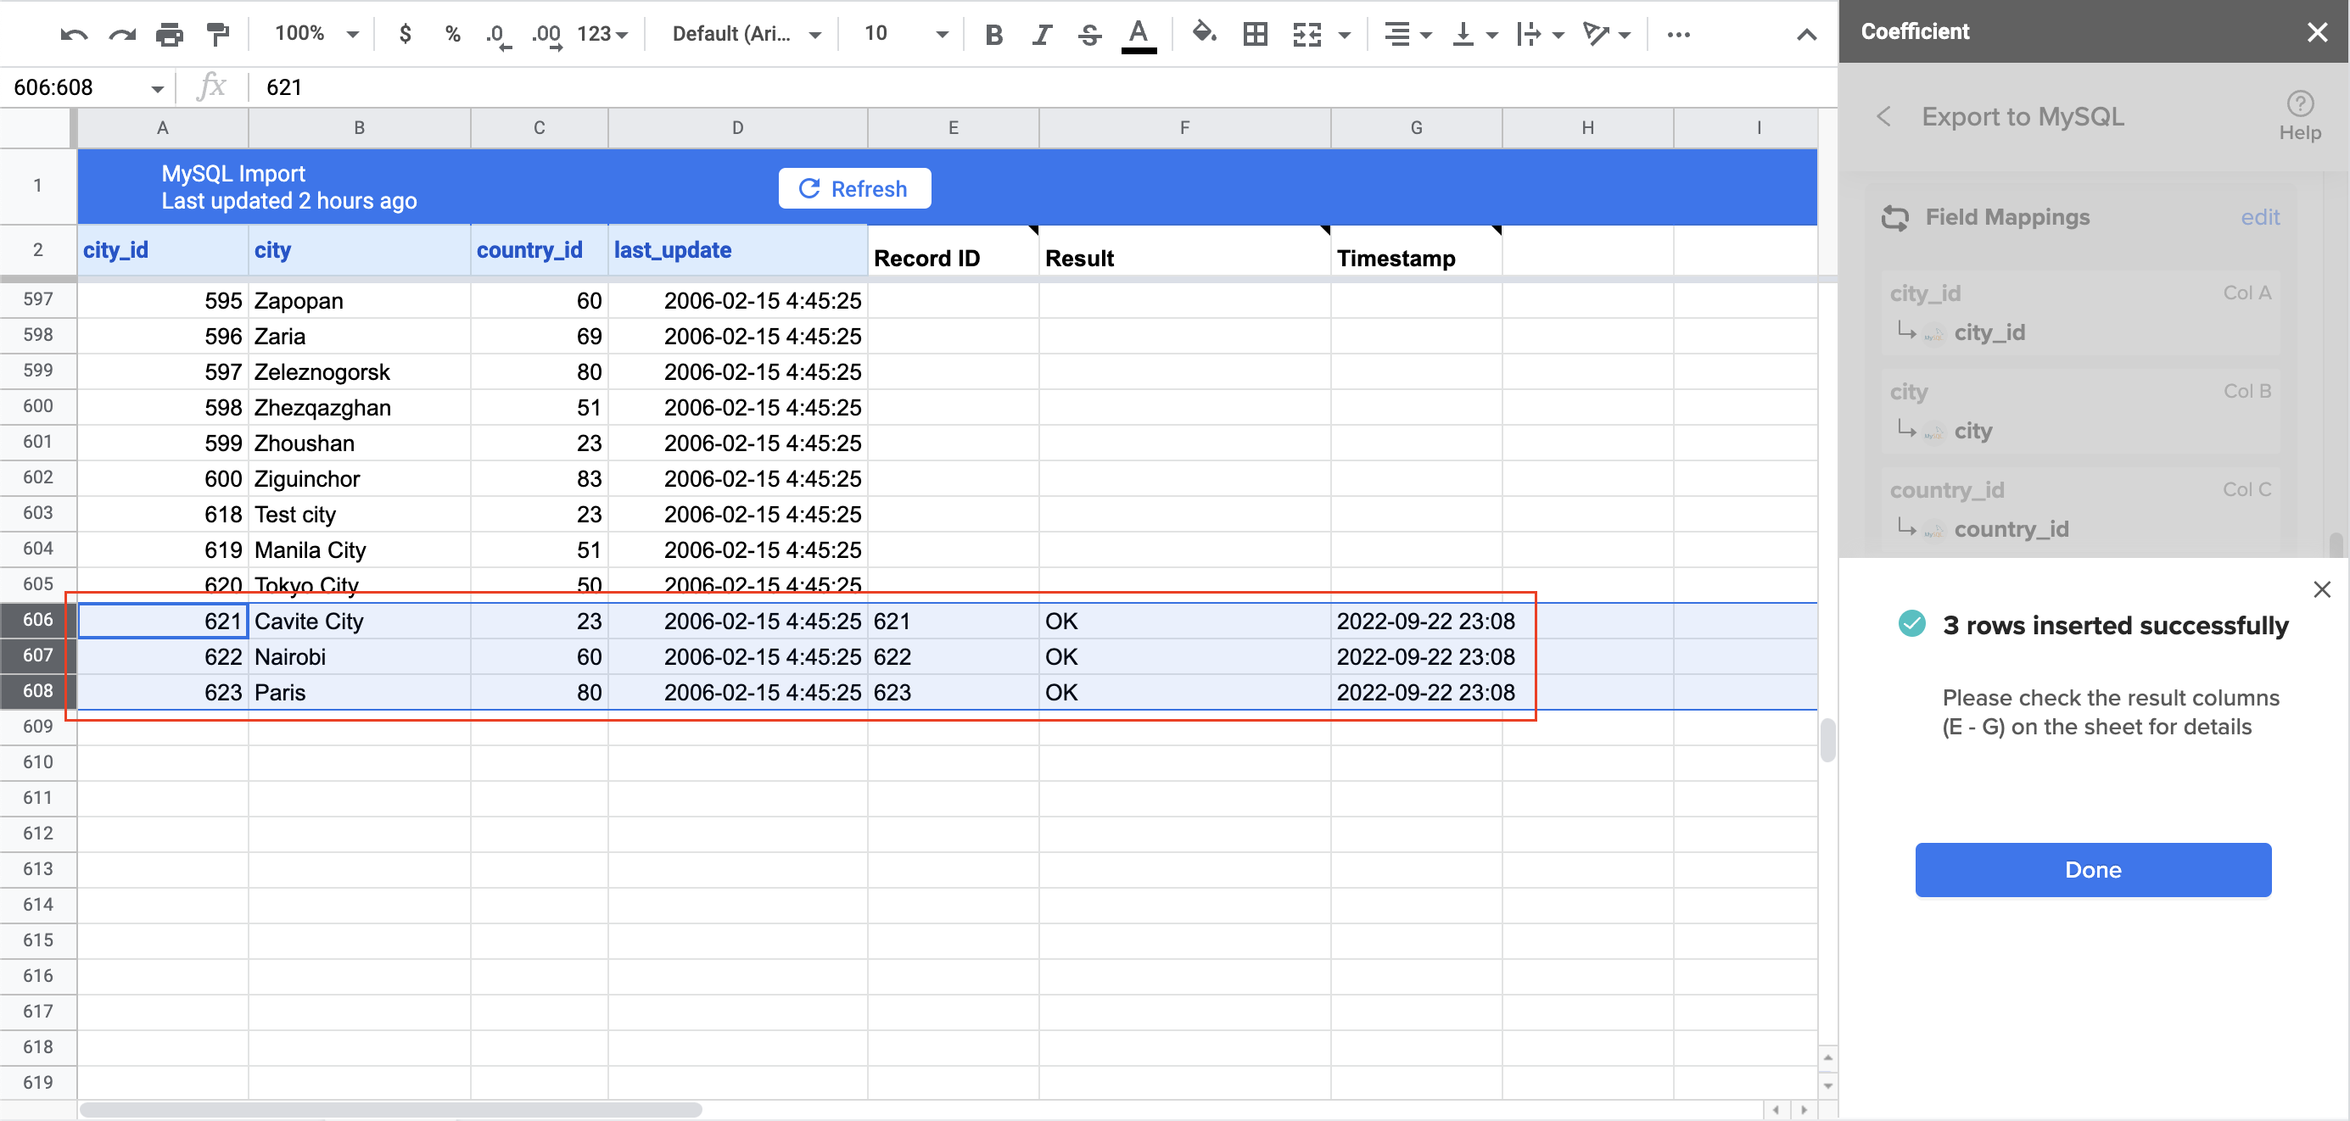Viewport: 2350px width, 1121px height.
Task: Redo the last action
Action: point(122,35)
